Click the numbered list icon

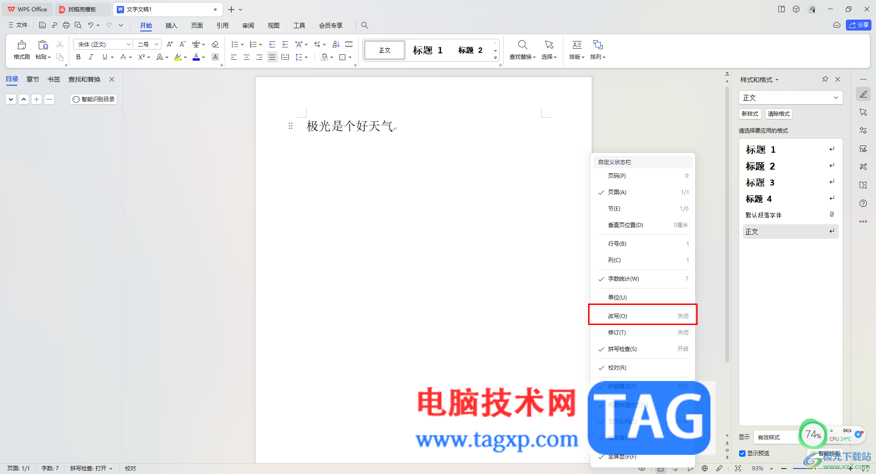253,44
